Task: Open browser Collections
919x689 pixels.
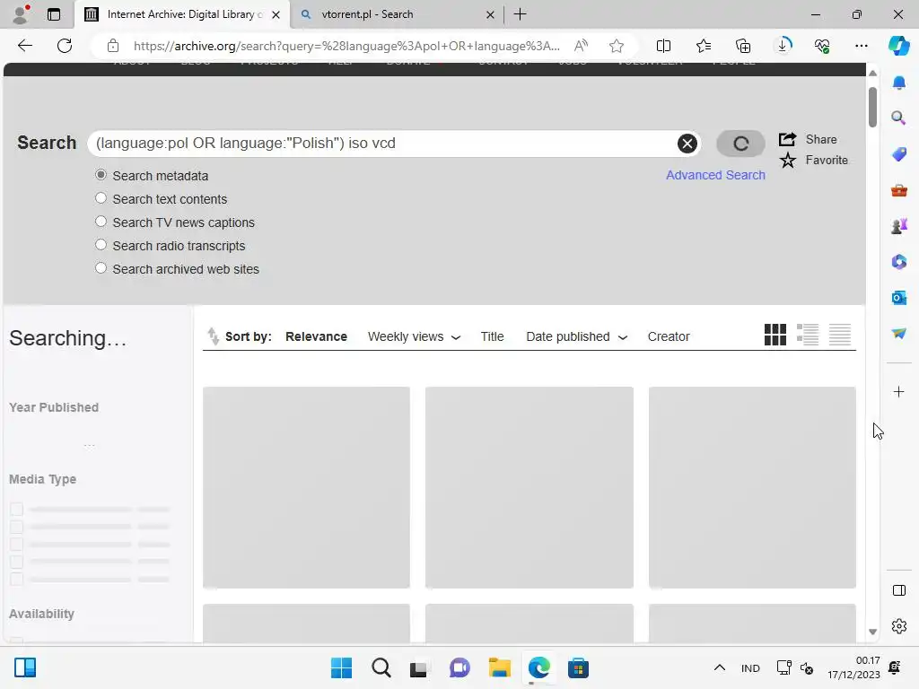Action: pyautogui.click(x=742, y=46)
